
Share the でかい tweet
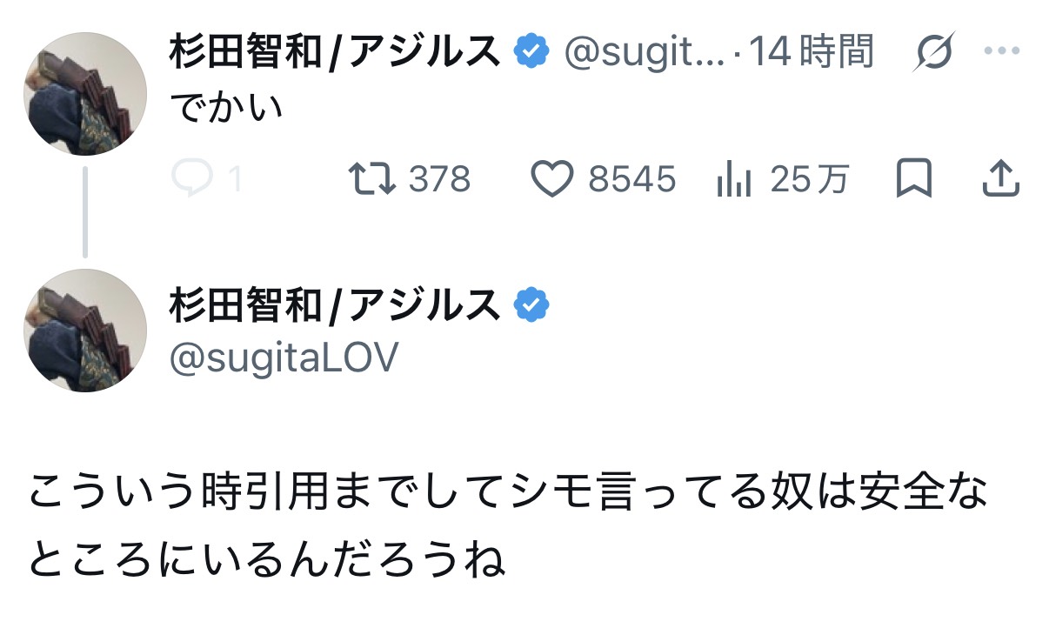pyautogui.click(x=1000, y=178)
